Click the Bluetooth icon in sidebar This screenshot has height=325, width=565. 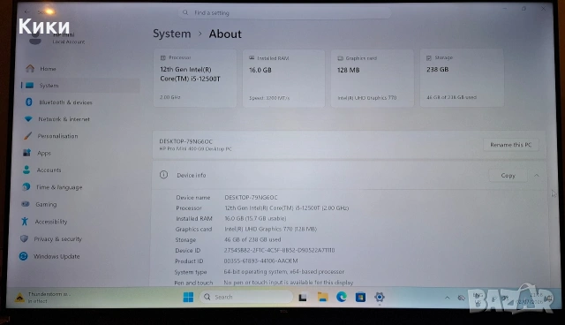pyautogui.click(x=29, y=102)
